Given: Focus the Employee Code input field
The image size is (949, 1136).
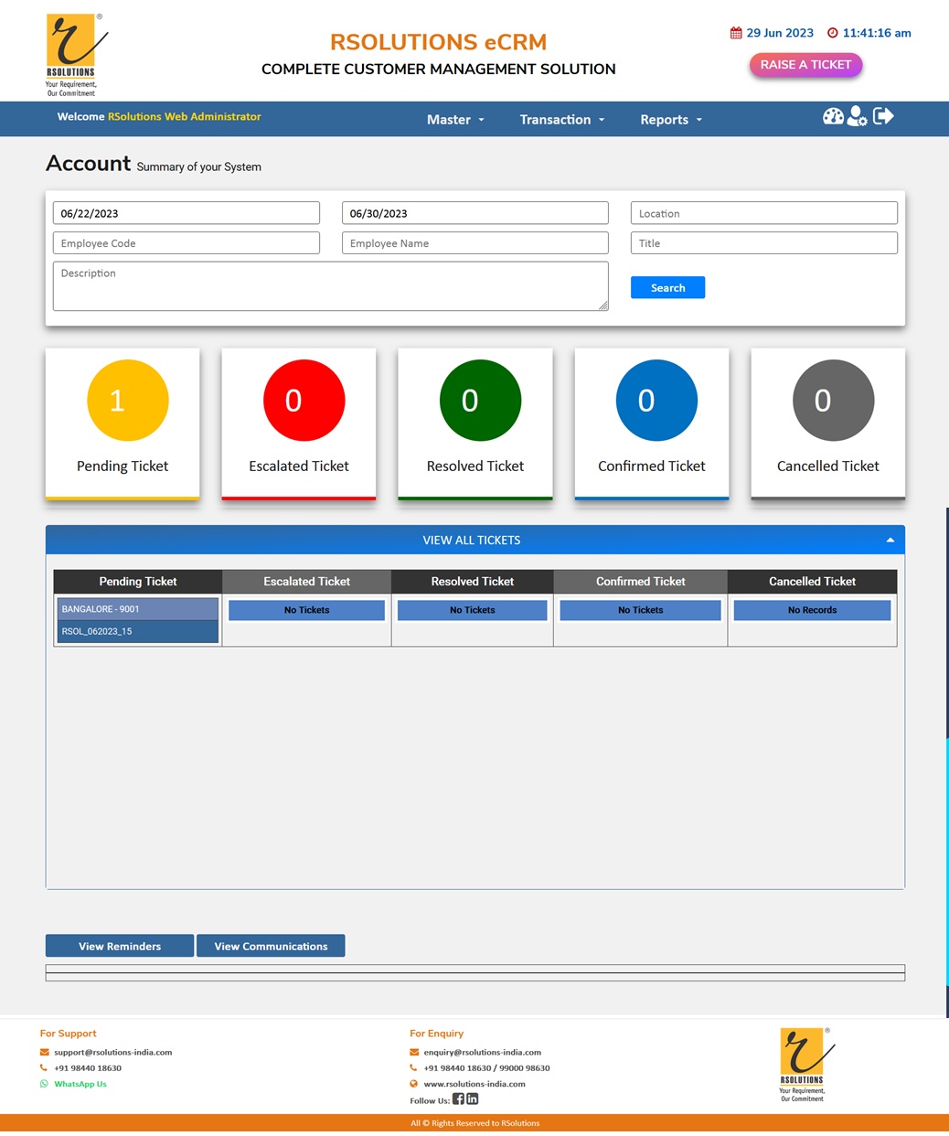Looking at the screenshot, I should coord(187,243).
